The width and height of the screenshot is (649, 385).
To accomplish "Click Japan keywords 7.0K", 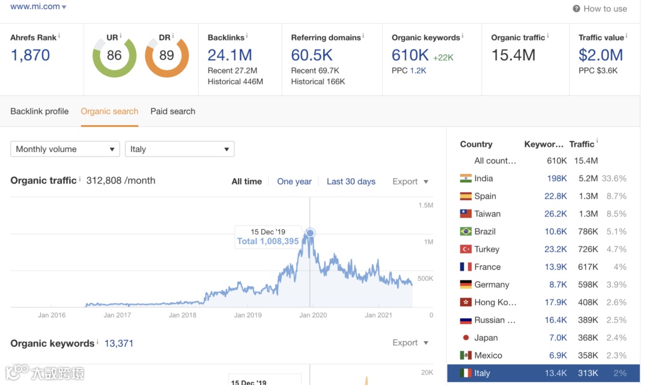I will click(558, 337).
